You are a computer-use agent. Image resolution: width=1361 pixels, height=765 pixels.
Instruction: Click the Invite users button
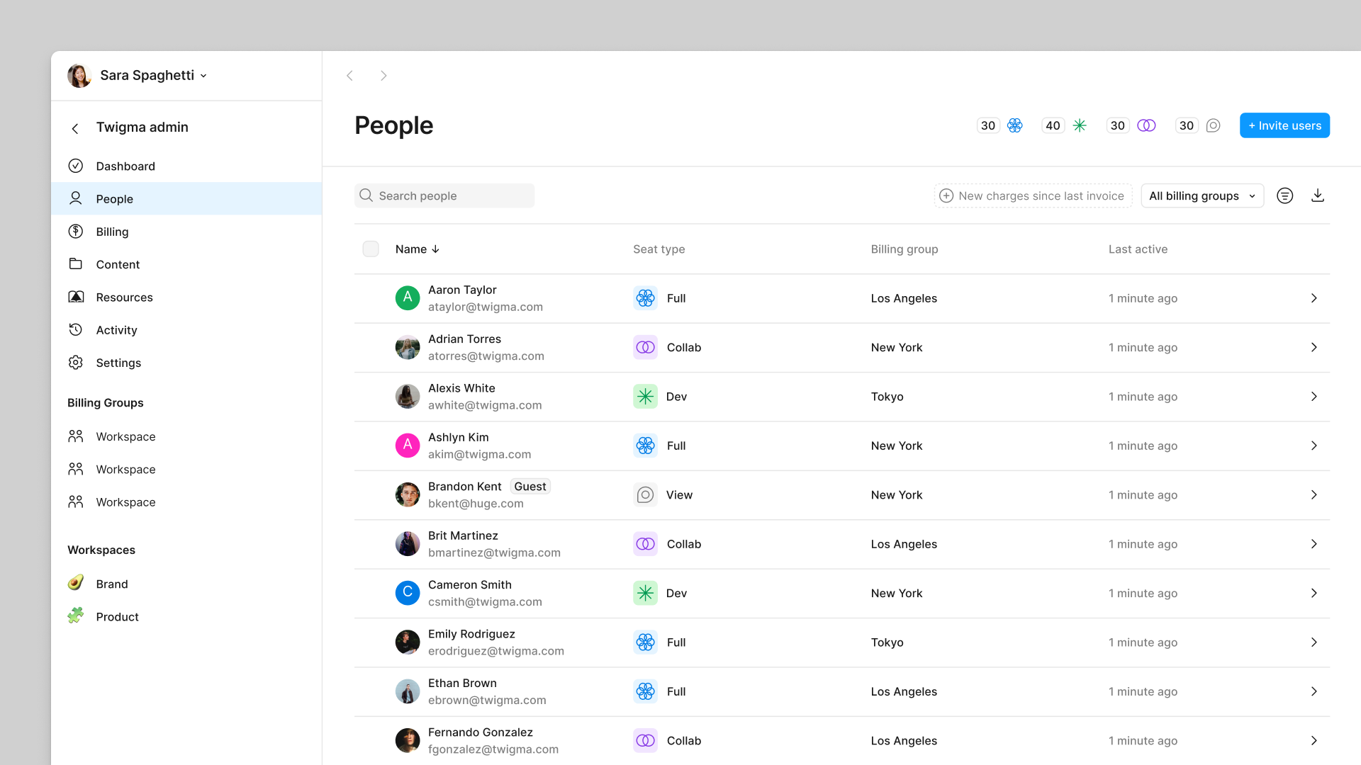point(1285,125)
